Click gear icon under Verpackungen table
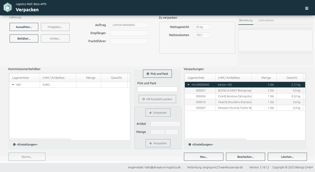Screen dimensions: 315x172 pos(190,144)
